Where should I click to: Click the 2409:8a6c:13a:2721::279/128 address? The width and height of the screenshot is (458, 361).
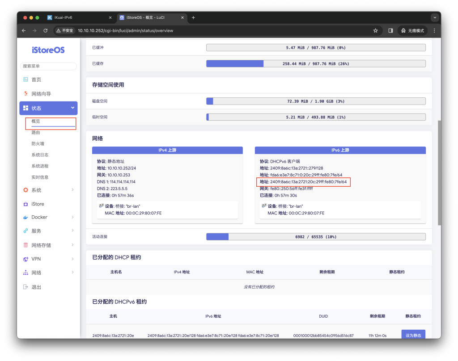coord(297,168)
